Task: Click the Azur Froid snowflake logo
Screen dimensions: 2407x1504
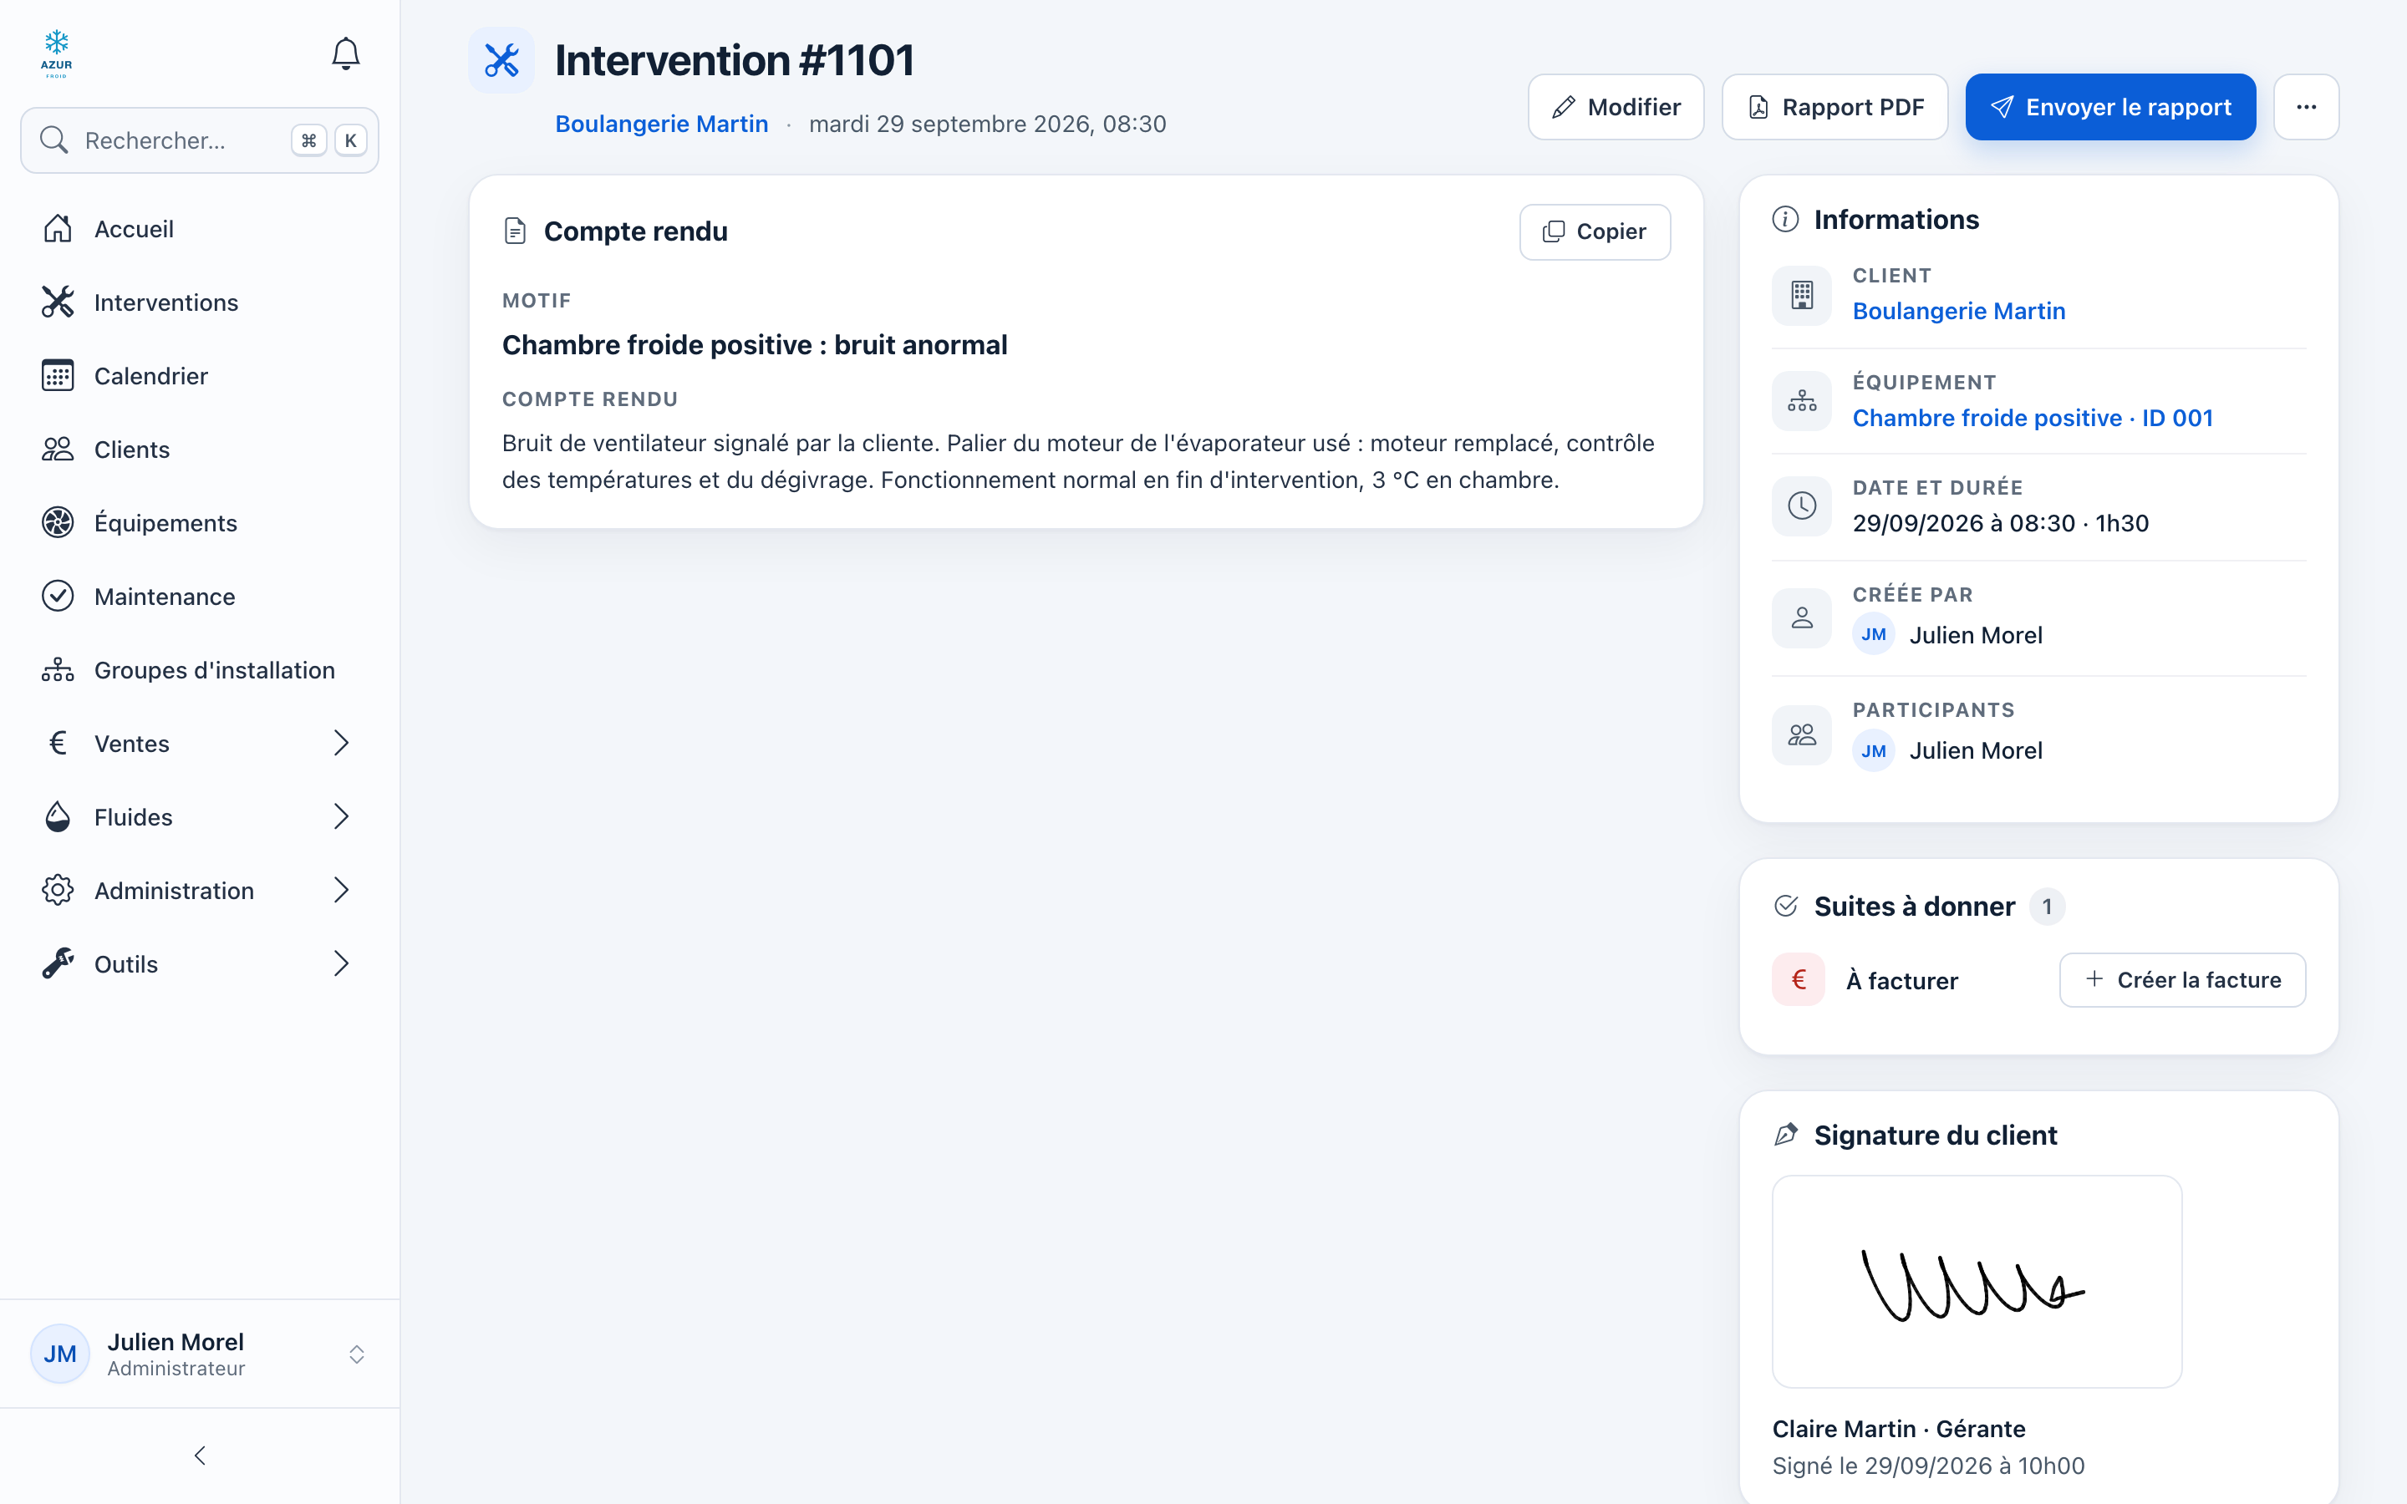Action: tap(57, 53)
